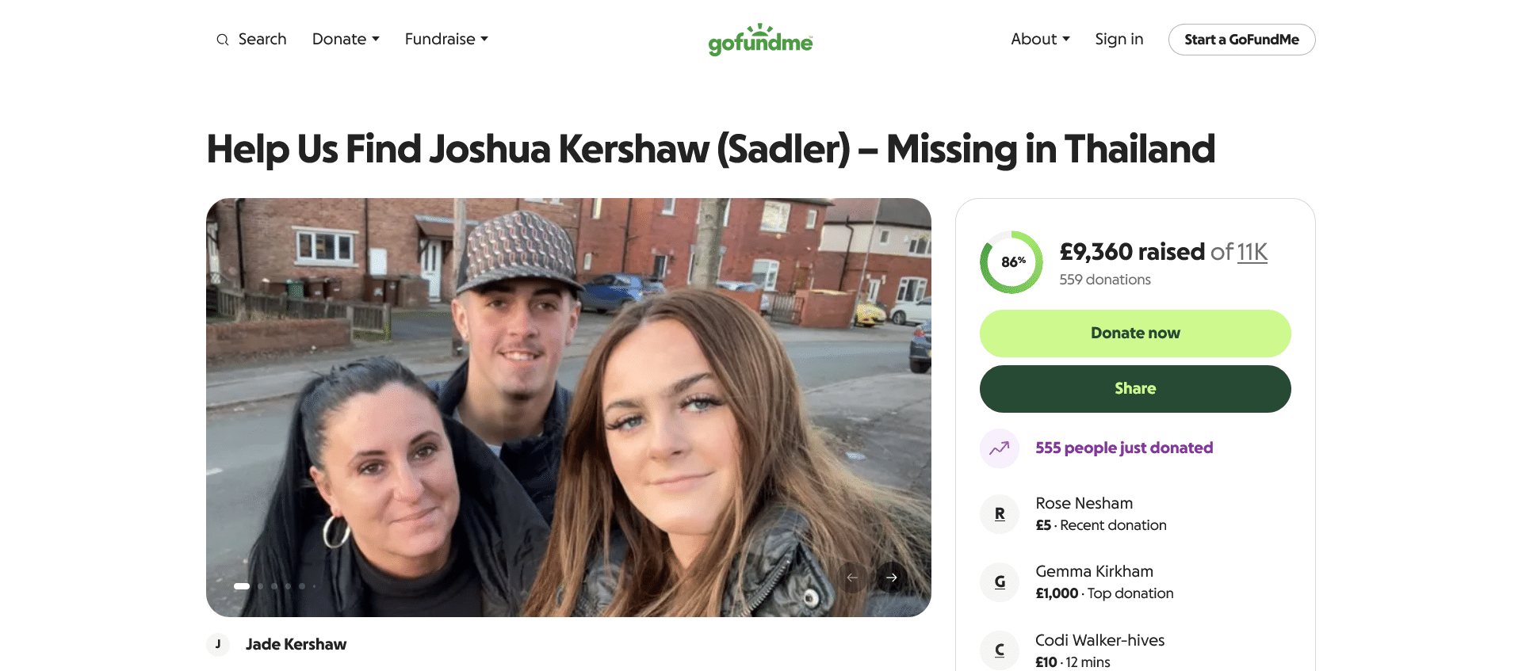Select the second carousel dot indicator
This screenshot has width=1522, height=671.
[x=261, y=586]
